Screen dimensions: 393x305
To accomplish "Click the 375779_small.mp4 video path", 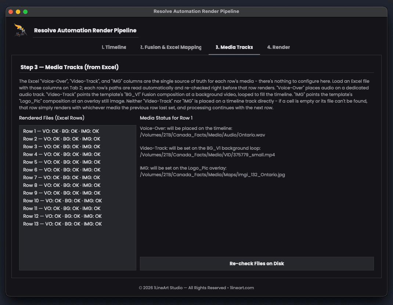I will (x=207, y=155).
